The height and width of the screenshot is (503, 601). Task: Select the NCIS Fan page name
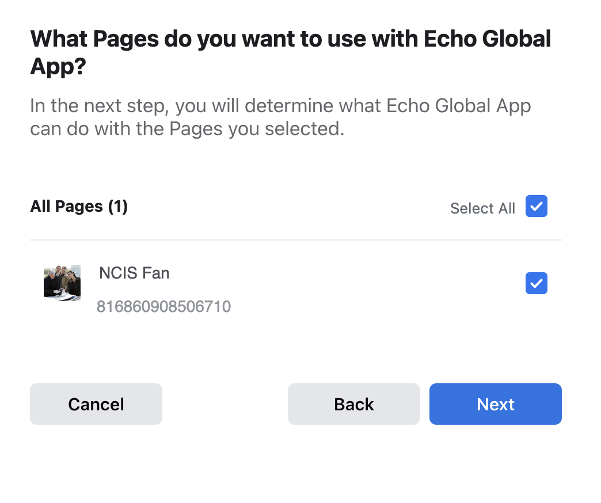pos(134,273)
